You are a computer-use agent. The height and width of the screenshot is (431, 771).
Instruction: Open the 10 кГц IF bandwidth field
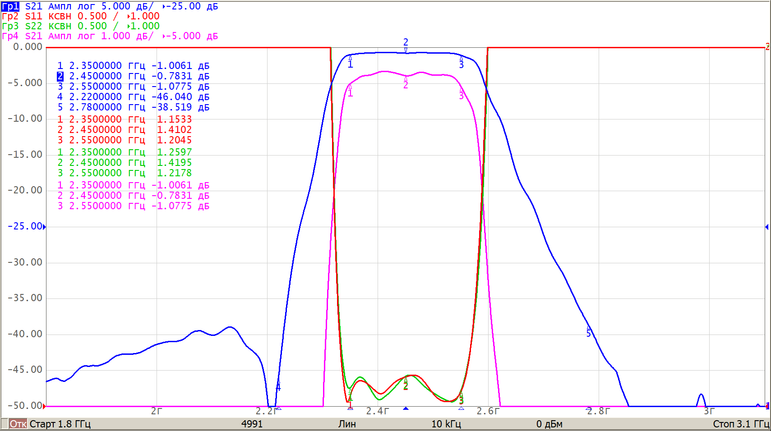[446, 424]
